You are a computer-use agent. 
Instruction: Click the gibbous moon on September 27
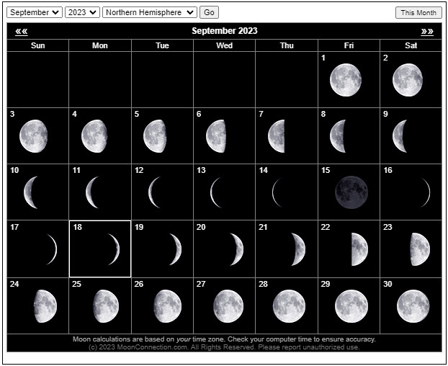tap(228, 306)
